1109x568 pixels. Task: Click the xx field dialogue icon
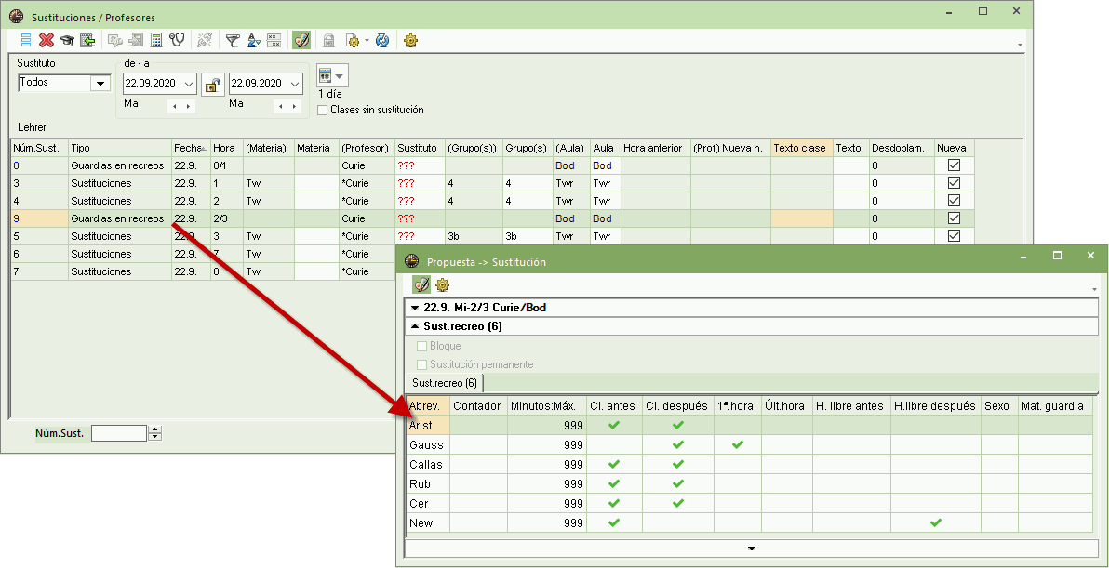[274, 40]
